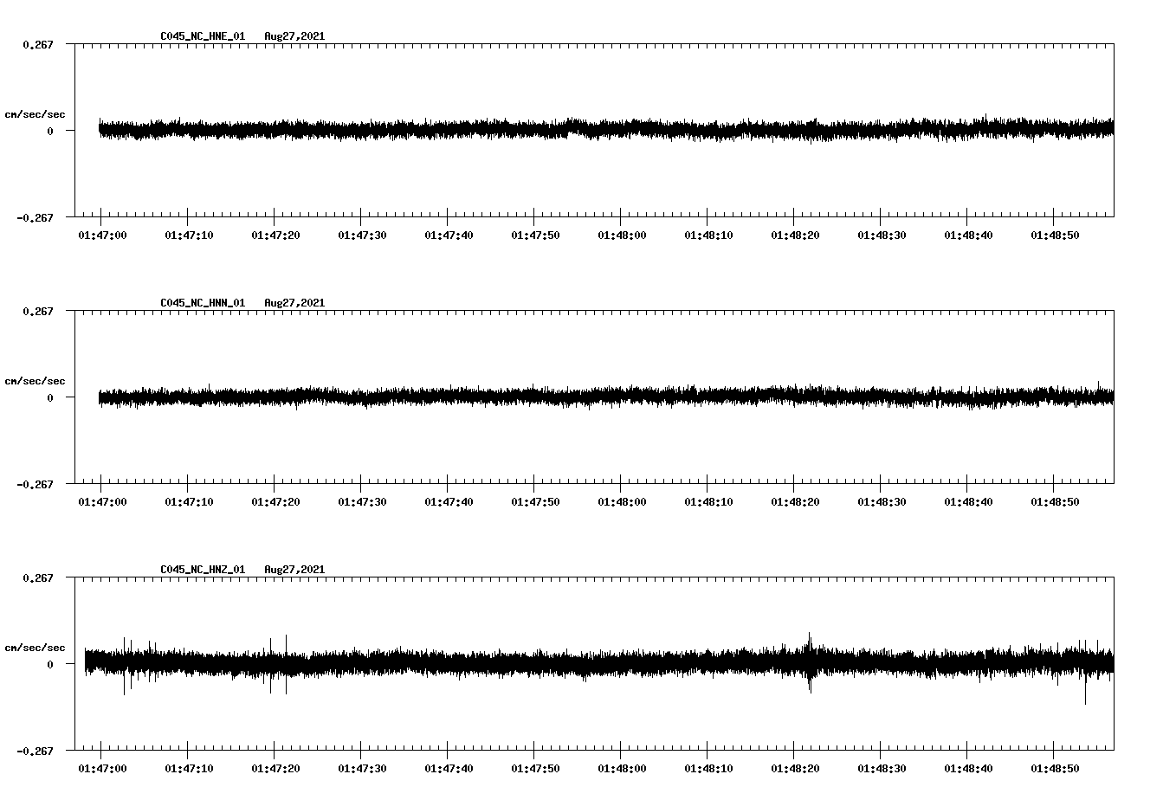Select the Aug27,2021 date on HNZ plot

(x=294, y=570)
